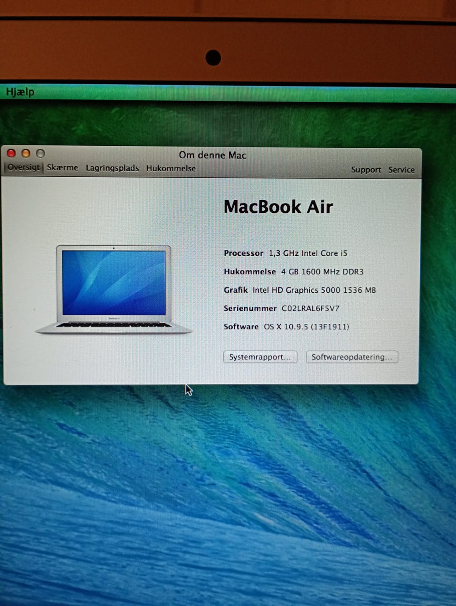Open Systemrapport button
The width and height of the screenshot is (456, 606).
click(x=260, y=357)
